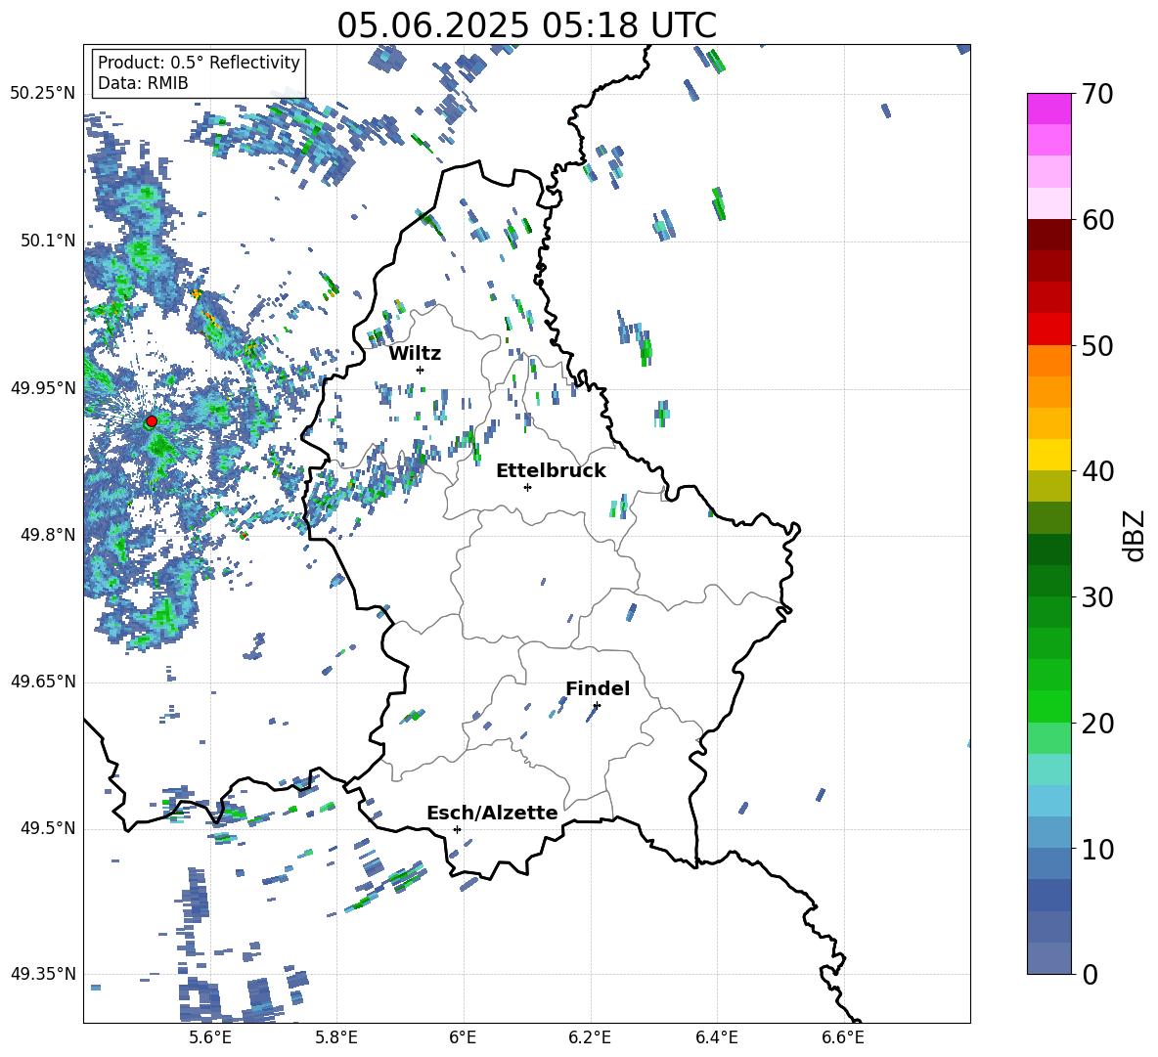1158x1057 pixels.
Task: Click the Findel city label
Action: [x=598, y=688]
